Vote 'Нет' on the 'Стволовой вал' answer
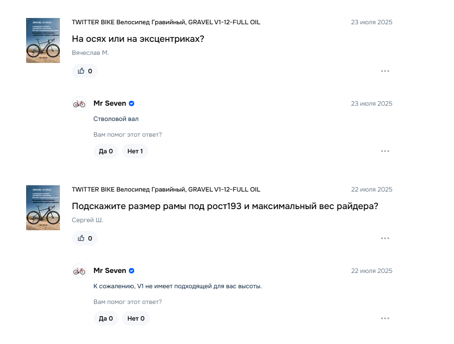454x344 pixels. pyautogui.click(x=135, y=151)
